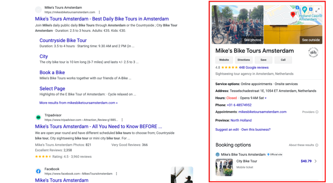Image resolution: width=333 pixels, height=183 pixels.
Task: Click the Official site verified badge
Action: pyautogui.click(x=275, y=155)
